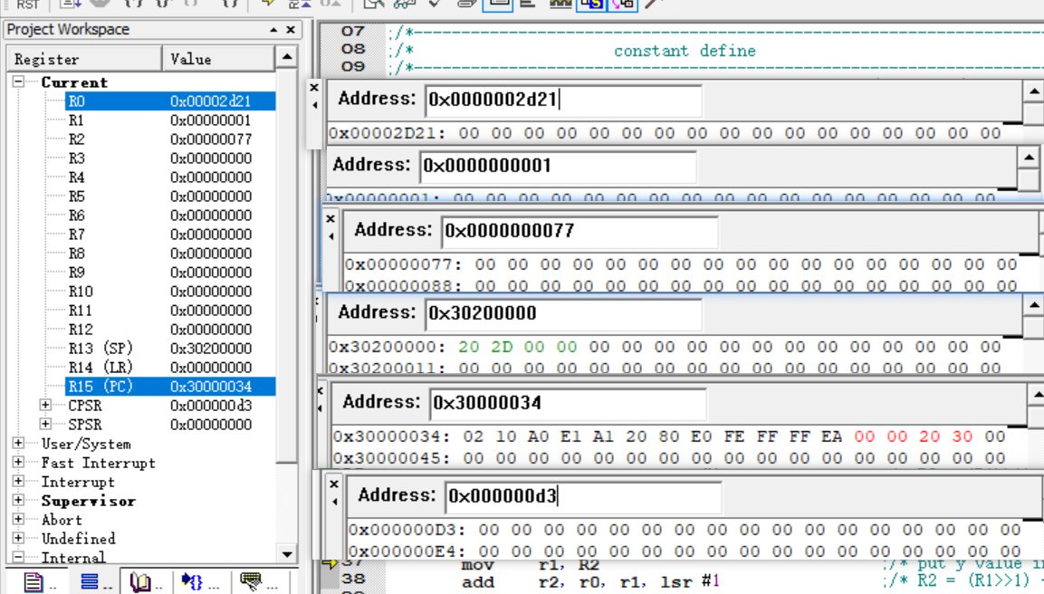The width and height of the screenshot is (1044, 594).
Task: Click the register list scroll up arrow
Action: click(x=287, y=57)
